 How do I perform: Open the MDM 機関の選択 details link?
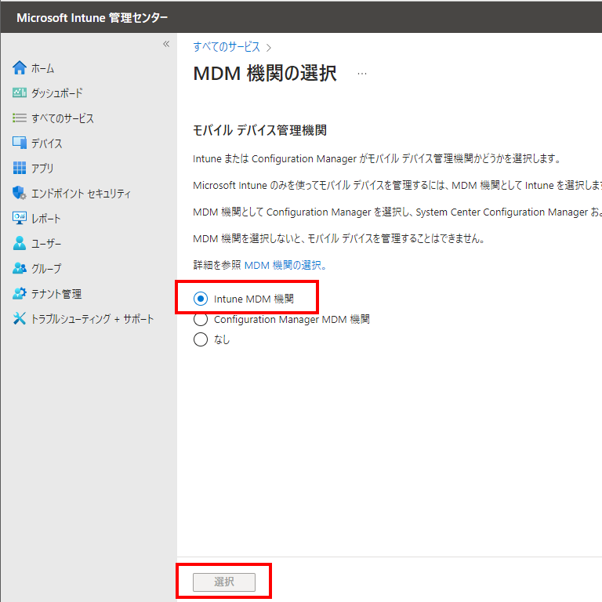coord(285,265)
